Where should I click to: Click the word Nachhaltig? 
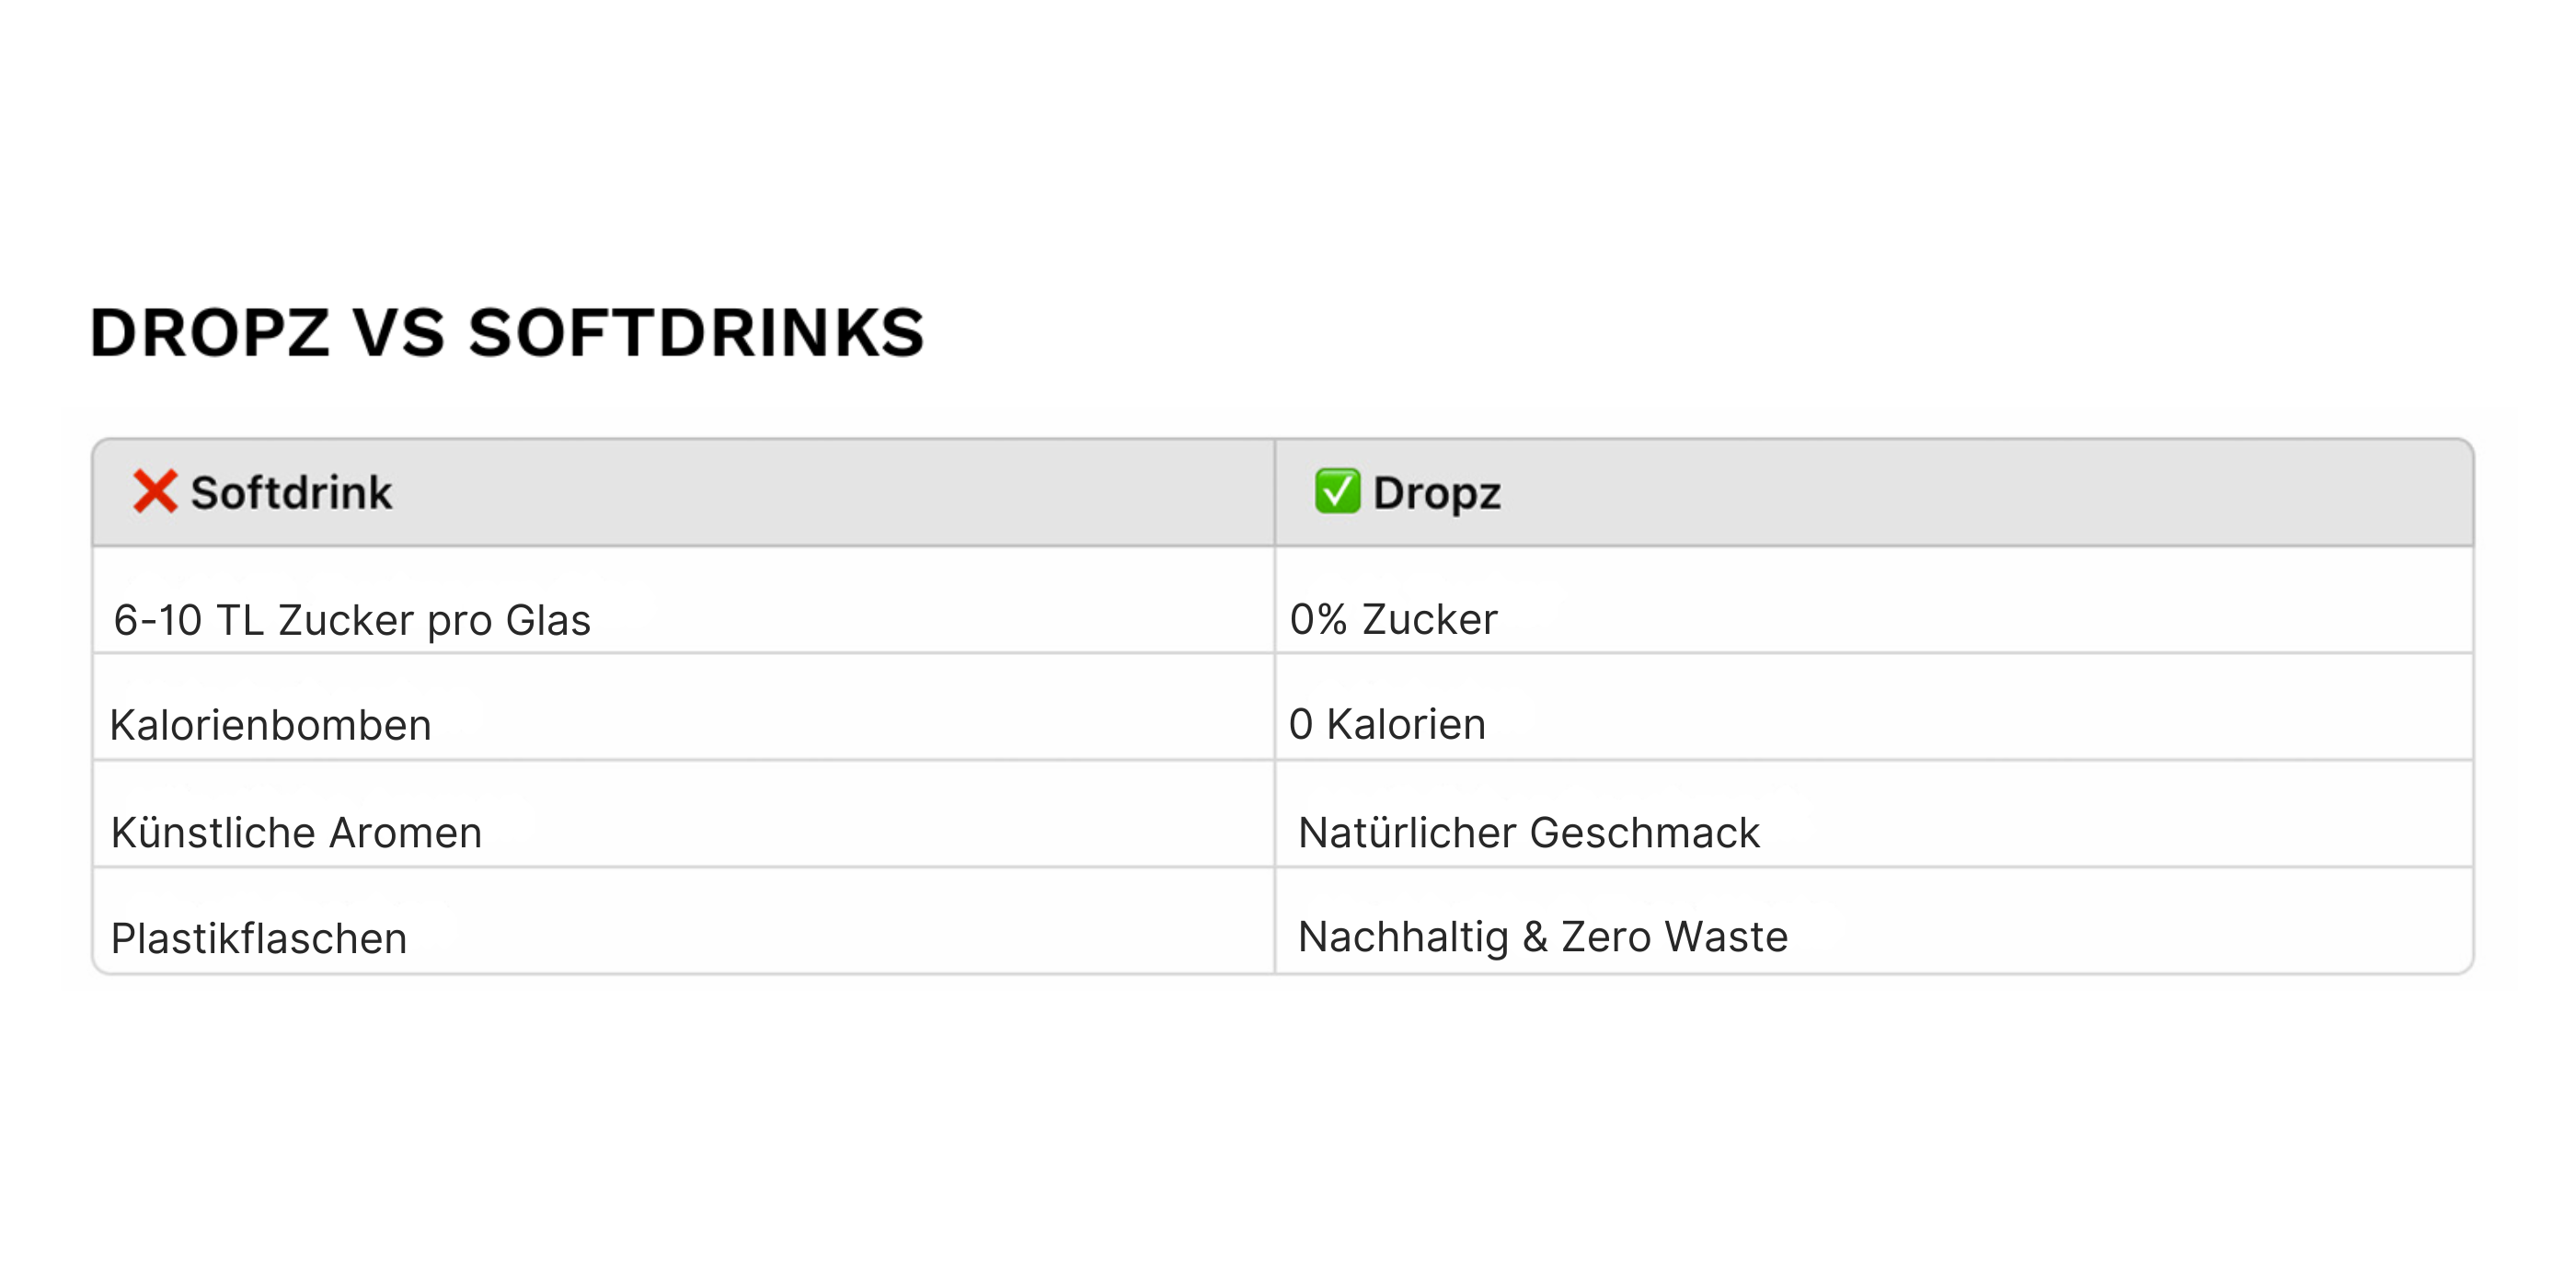click(1402, 937)
